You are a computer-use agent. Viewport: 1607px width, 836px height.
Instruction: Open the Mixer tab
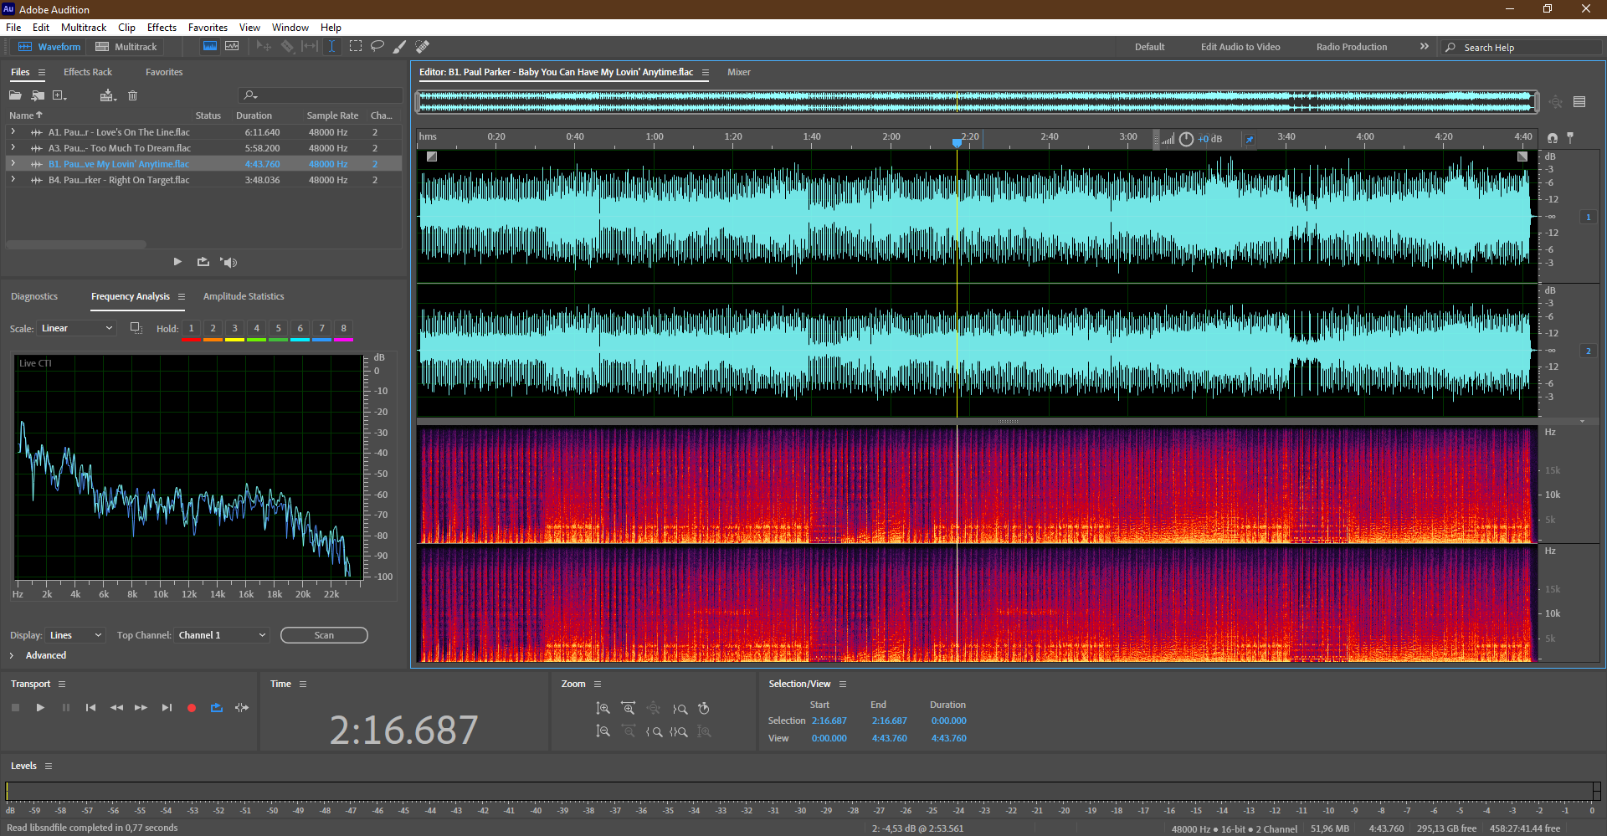pos(738,72)
